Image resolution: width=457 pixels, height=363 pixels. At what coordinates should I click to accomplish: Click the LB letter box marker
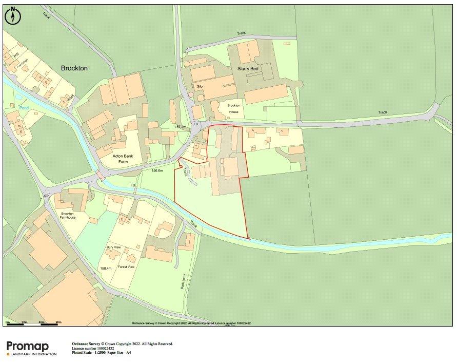point(195,125)
